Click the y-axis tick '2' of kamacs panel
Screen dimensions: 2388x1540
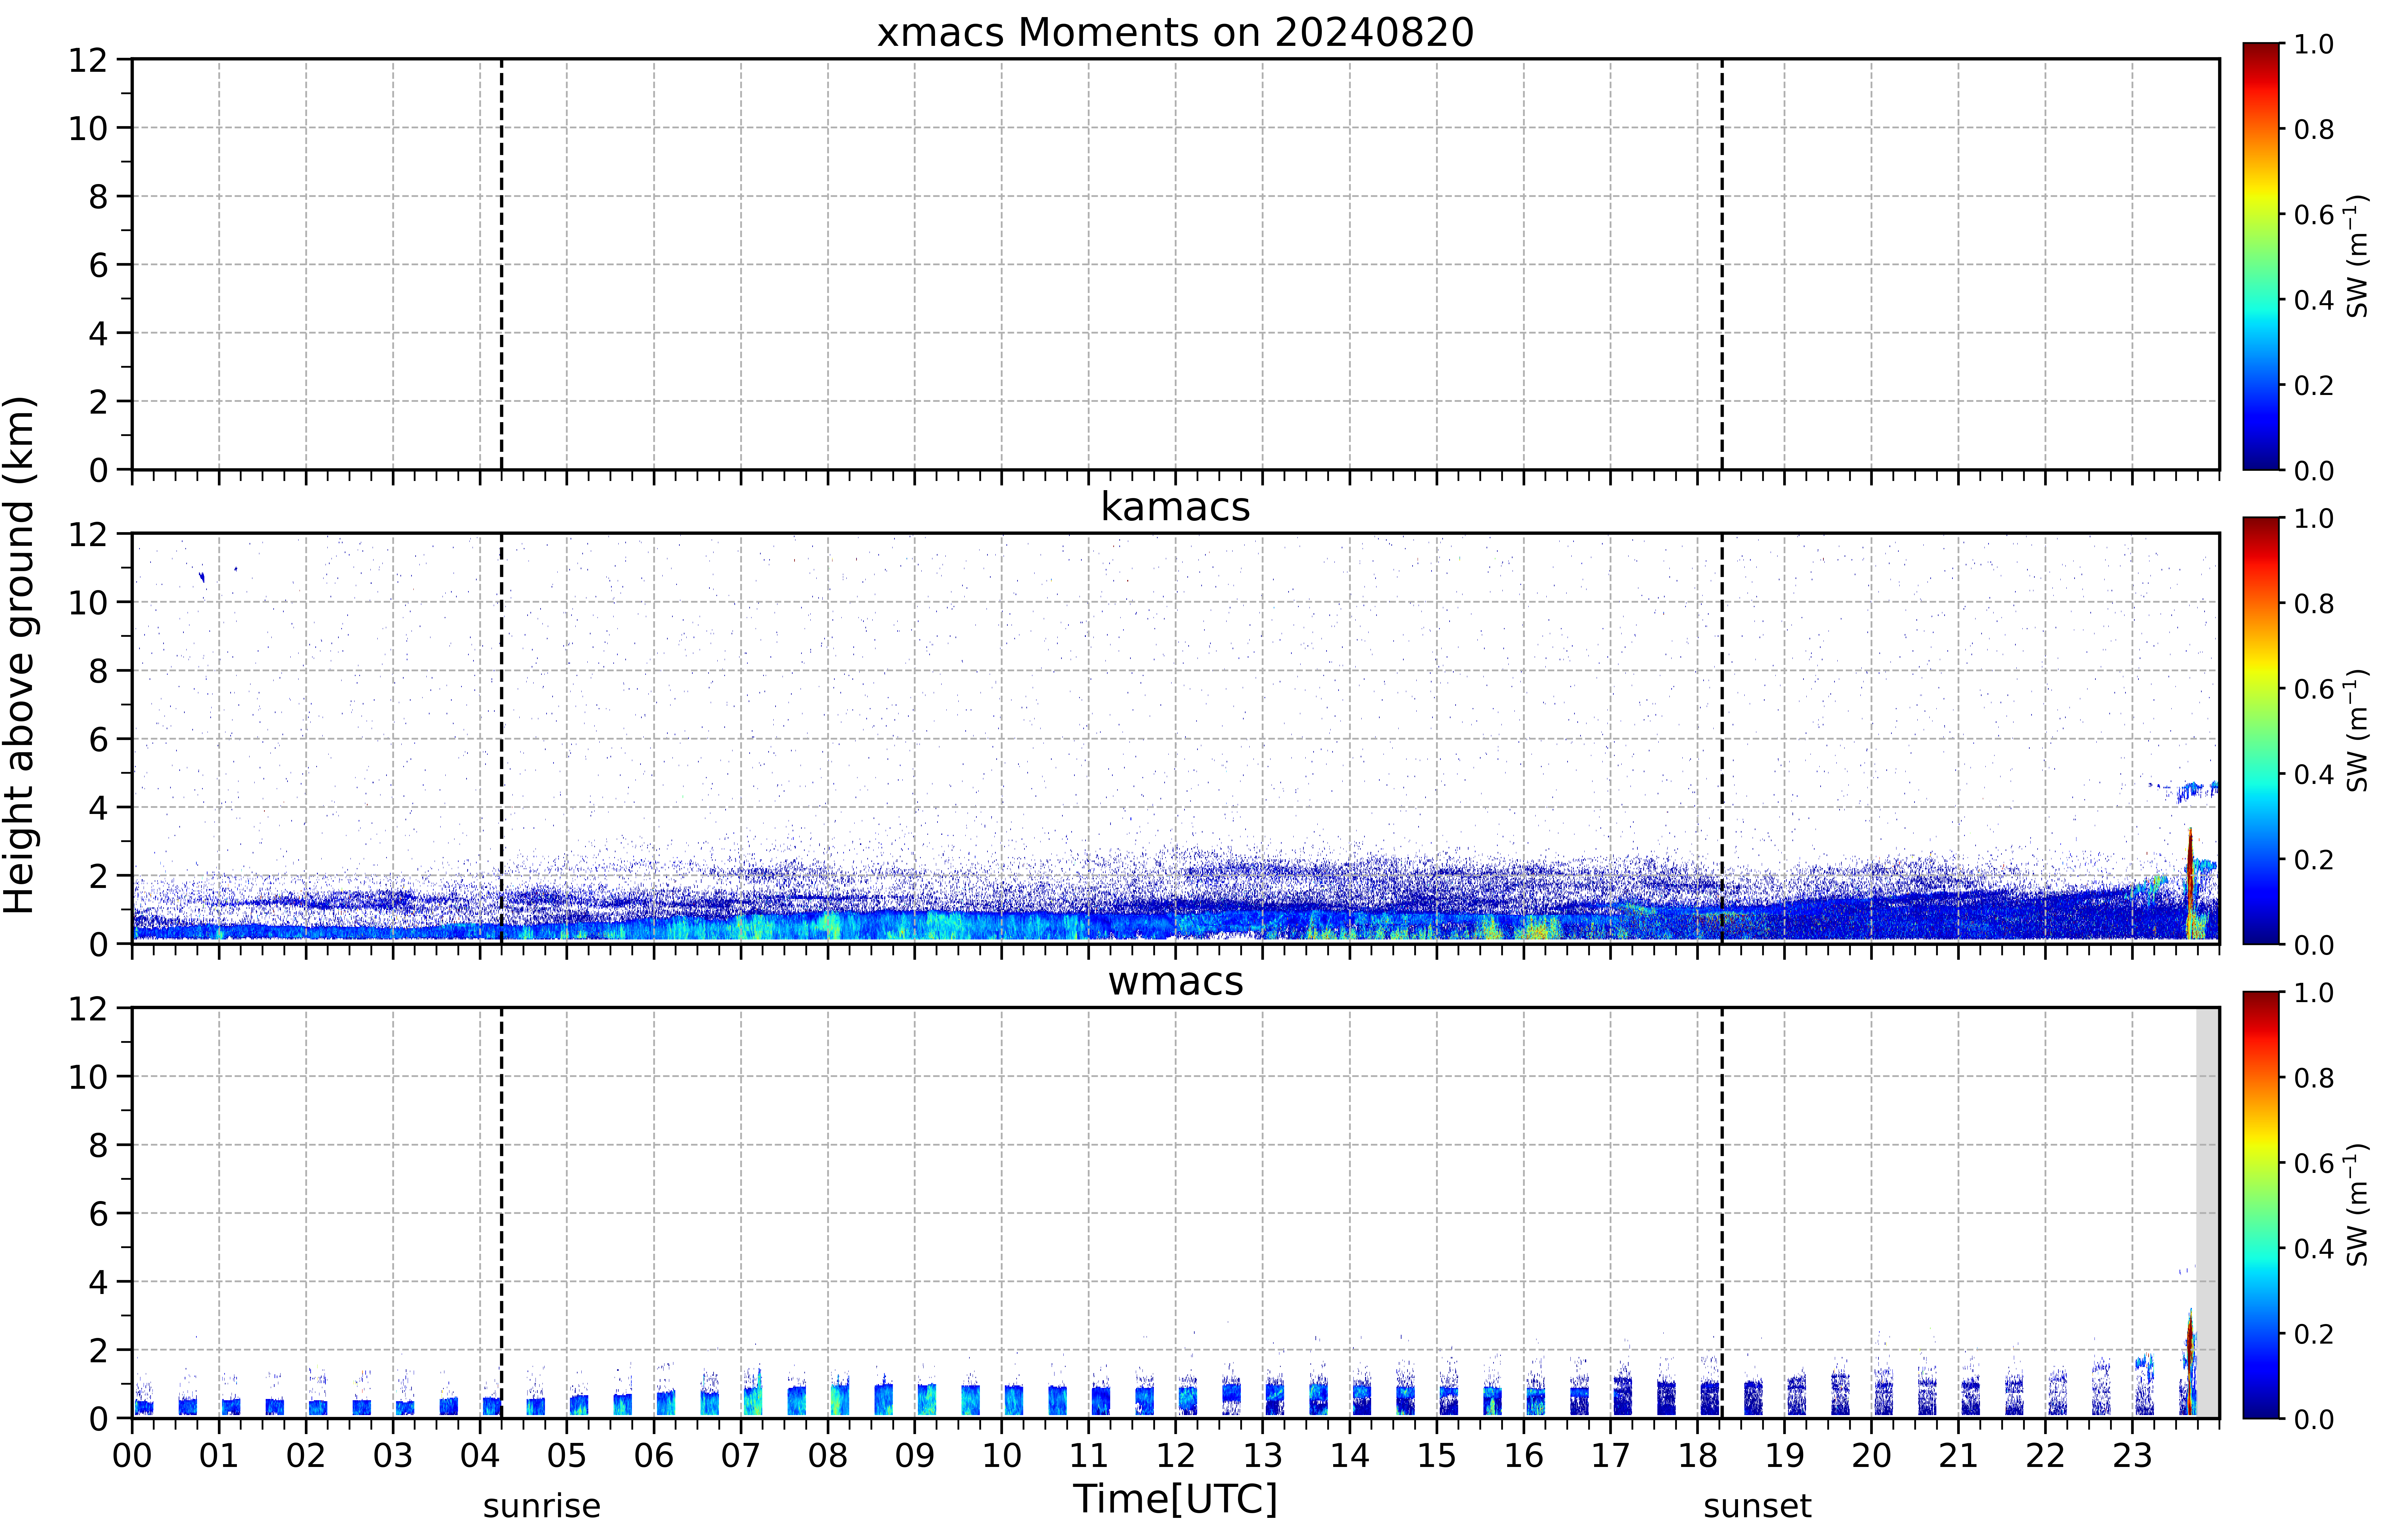point(98,876)
